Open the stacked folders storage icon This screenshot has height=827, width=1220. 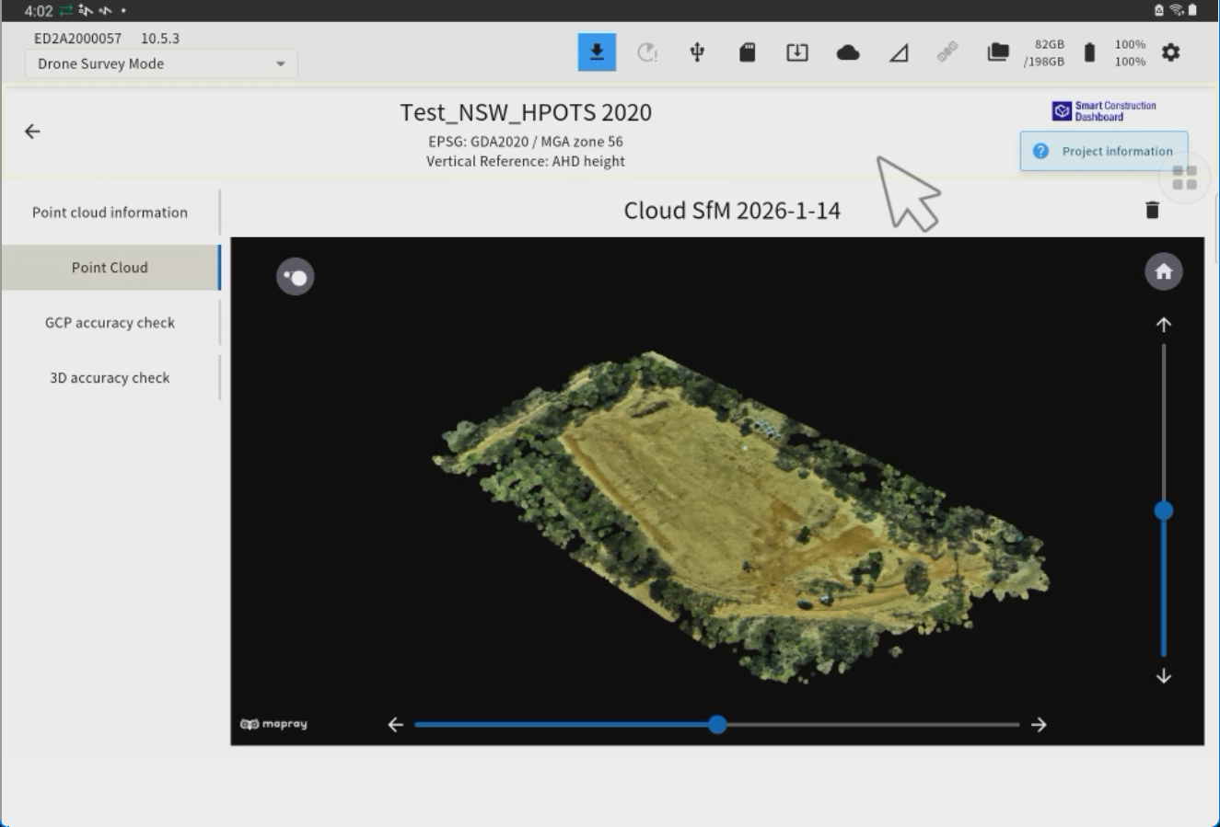998,52
